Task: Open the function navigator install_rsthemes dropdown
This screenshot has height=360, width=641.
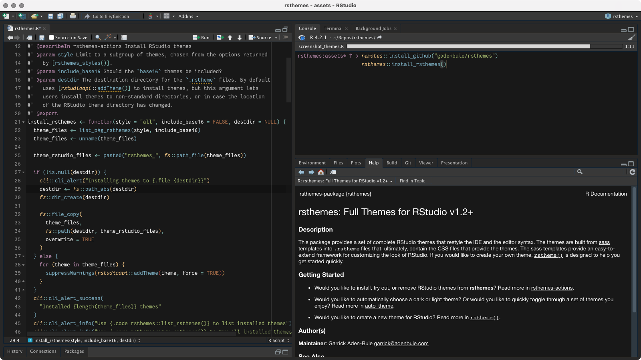Action: pos(85,340)
